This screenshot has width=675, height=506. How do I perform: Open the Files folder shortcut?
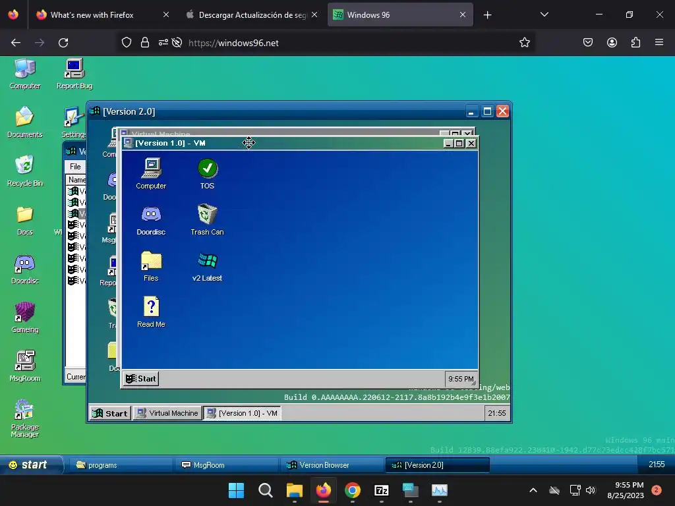pyautogui.click(x=151, y=266)
